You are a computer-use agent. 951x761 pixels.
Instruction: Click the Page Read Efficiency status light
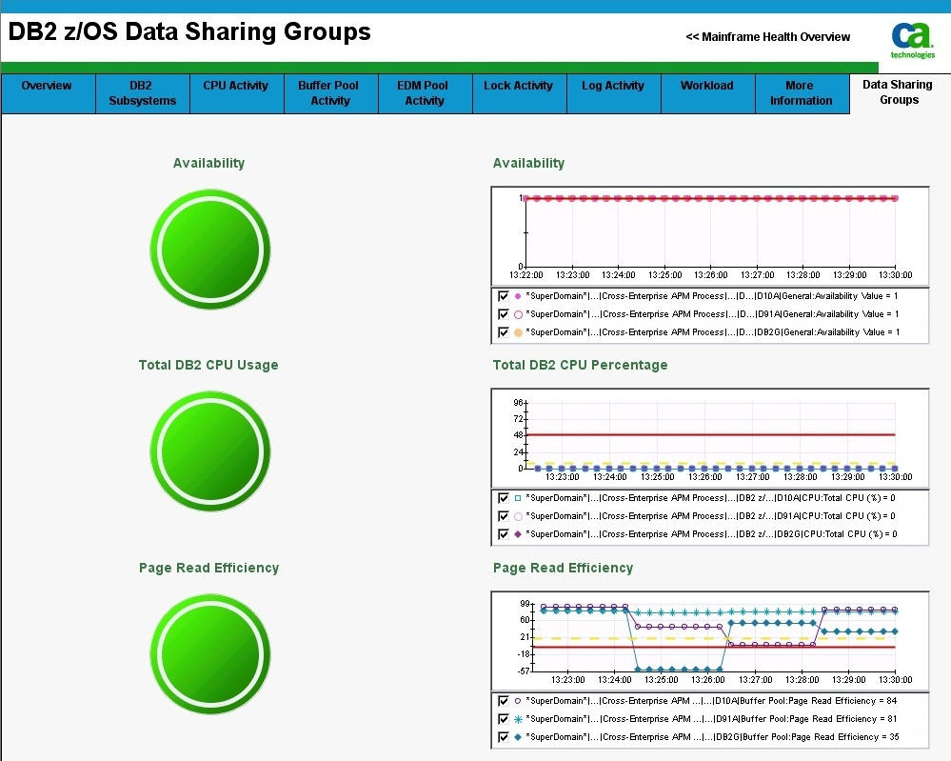[x=209, y=654]
